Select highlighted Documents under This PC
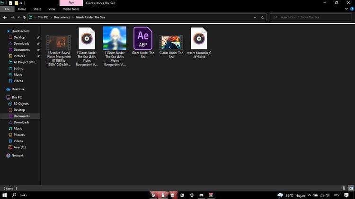Viewport: 355px width, 199px height. click(x=21, y=116)
